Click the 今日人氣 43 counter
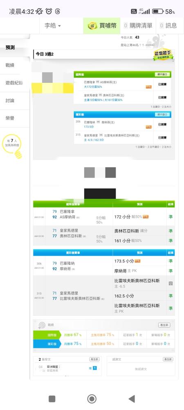The height and width of the screenshot is (410, 184). pos(130,38)
